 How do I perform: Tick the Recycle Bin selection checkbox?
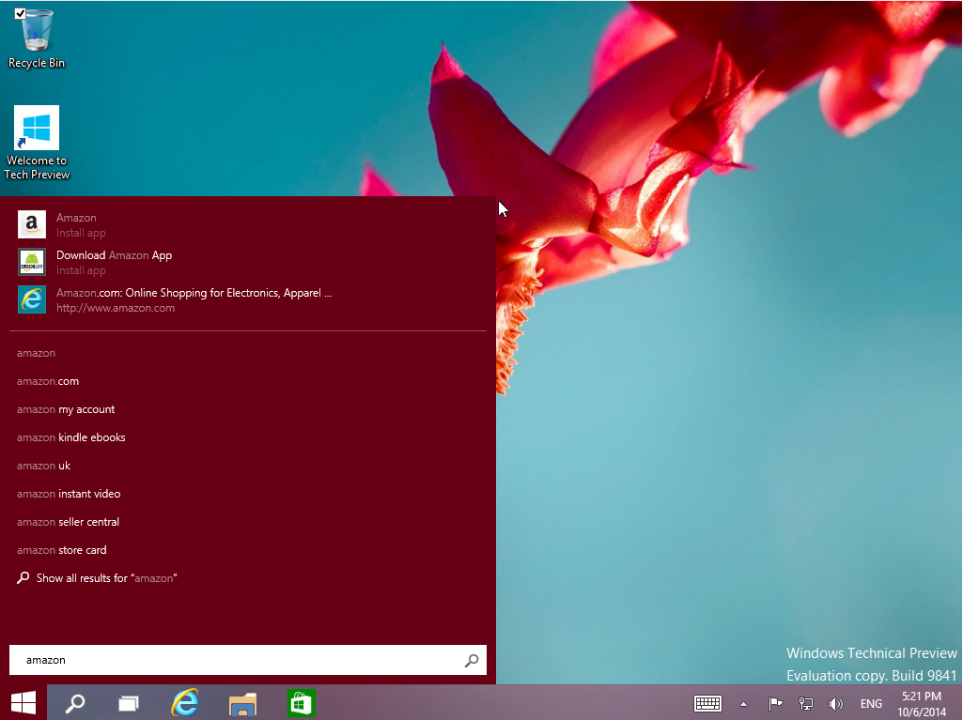[21, 13]
